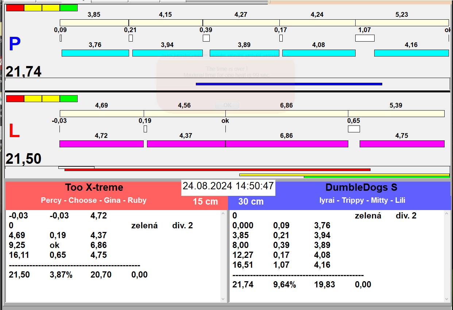Select the magenta 4,37 run bar in lane L
This screenshot has width=453, height=310.
pos(186,144)
